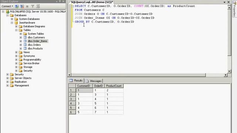The width and height of the screenshot is (237, 133).
Task: Select the Server Objects folder icon
Action: coord(11,78)
